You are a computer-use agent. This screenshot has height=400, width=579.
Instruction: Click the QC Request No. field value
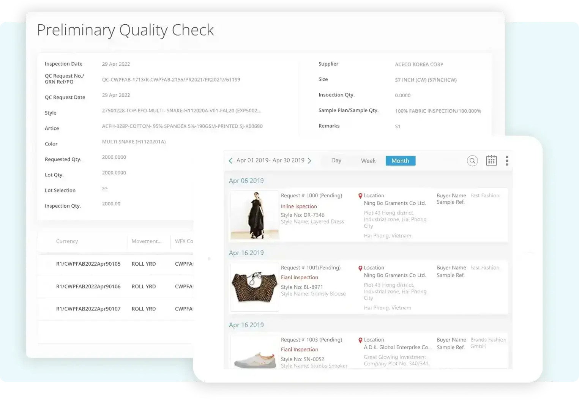click(171, 79)
